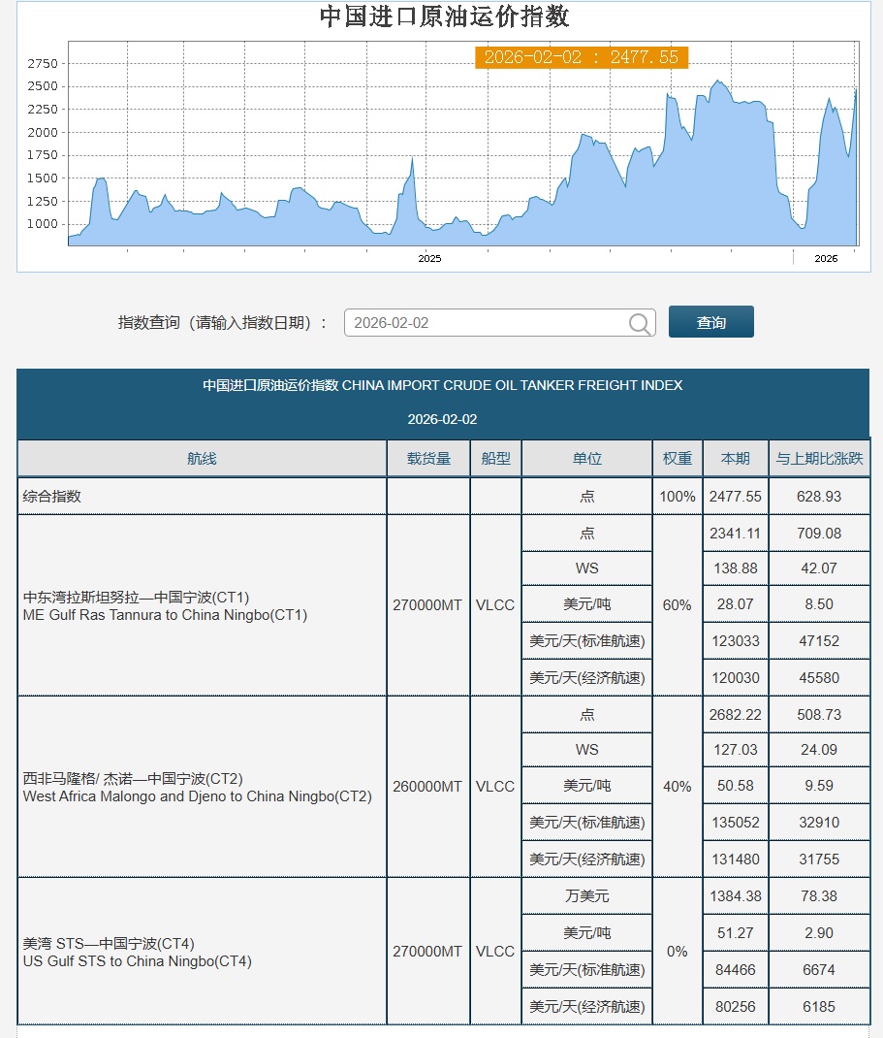Click the value 80256
The image size is (883, 1038).
pyautogui.click(x=736, y=1008)
